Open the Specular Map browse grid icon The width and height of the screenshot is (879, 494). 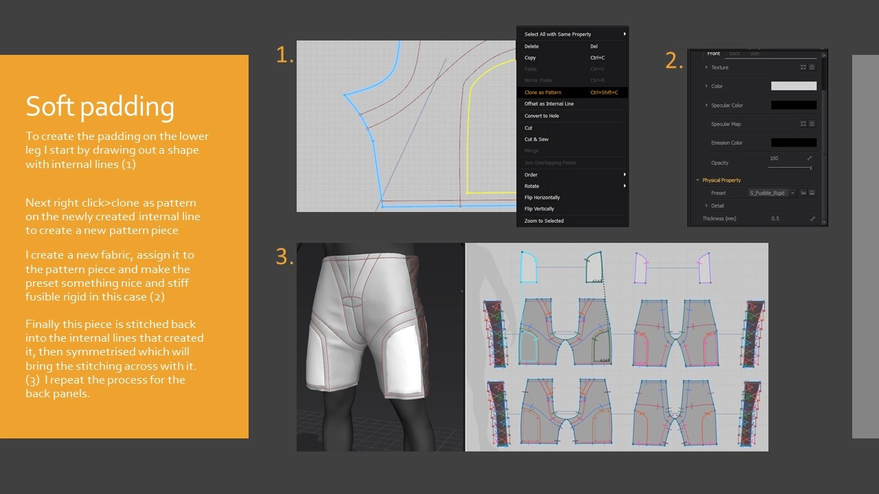(x=803, y=123)
